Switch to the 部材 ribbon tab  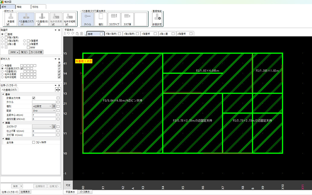pyautogui.click(x=8, y=7)
